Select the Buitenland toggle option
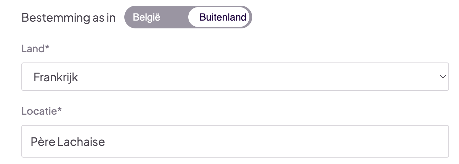The width and height of the screenshot is (459, 164). click(x=223, y=17)
